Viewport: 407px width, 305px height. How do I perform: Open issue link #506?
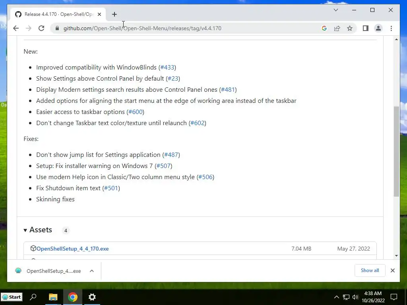click(205, 177)
